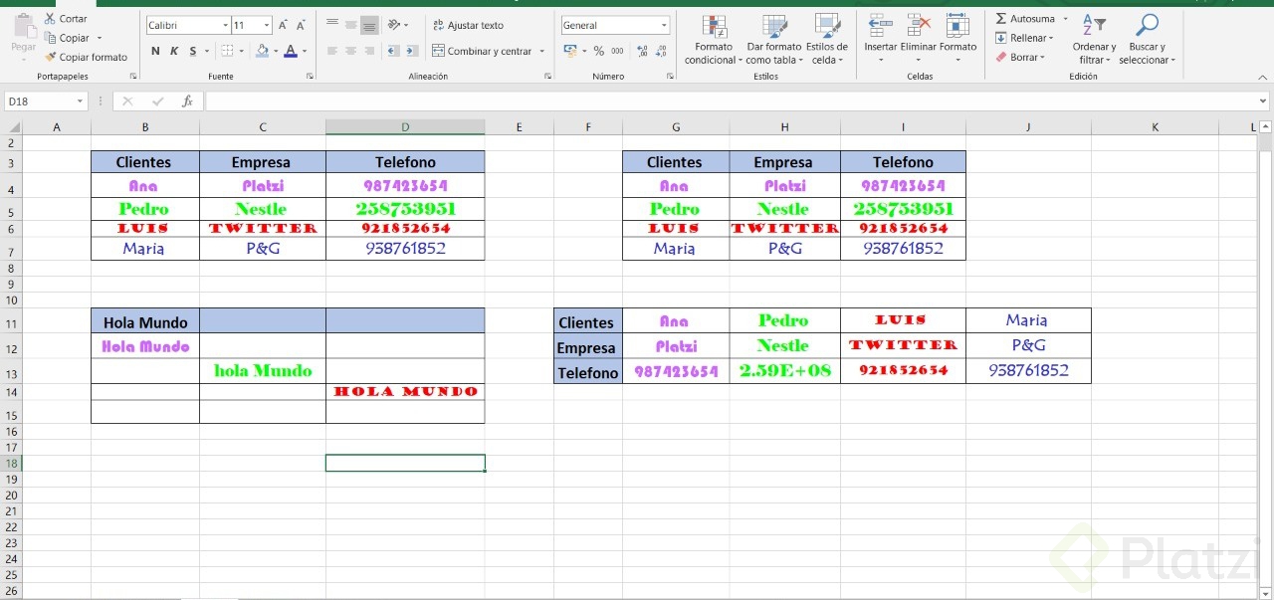This screenshot has width=1274, height=600.
Task: Select column D header
Action: click(405, 126)
